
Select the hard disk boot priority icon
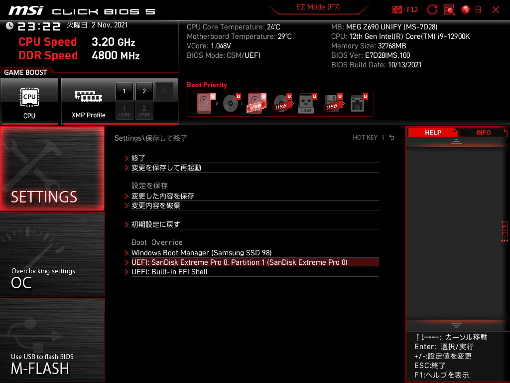(x=205, y=103)
